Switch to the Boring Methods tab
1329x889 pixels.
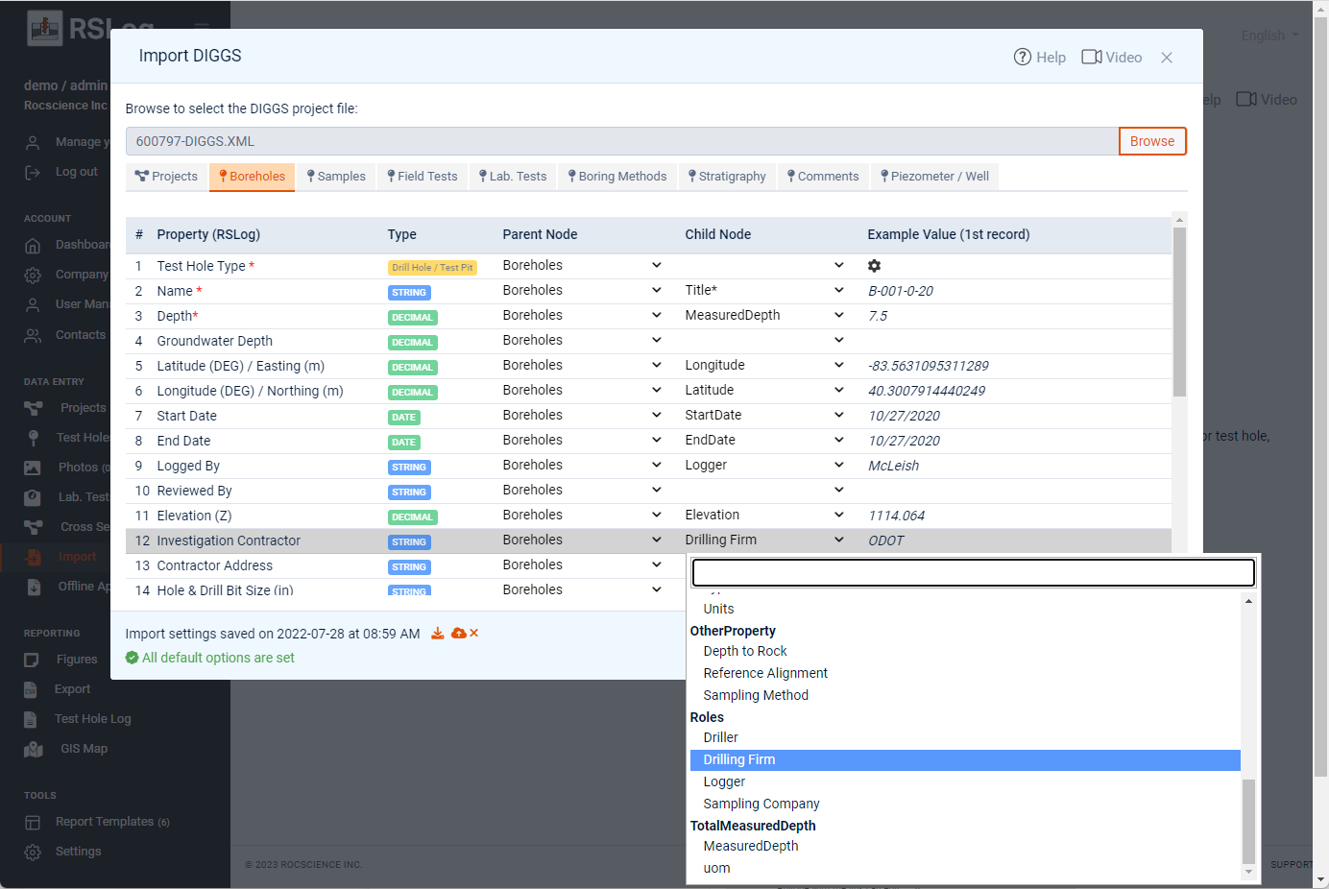[x=617, y=177]
